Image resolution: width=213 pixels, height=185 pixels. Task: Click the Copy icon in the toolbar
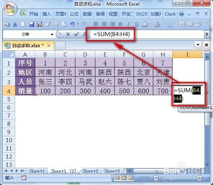(7, 24)
